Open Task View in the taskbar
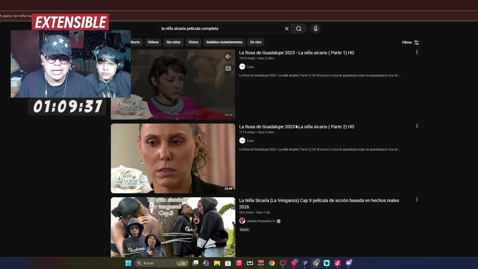The width and height of the screenshot is (478, 269). tap(195, 263)
